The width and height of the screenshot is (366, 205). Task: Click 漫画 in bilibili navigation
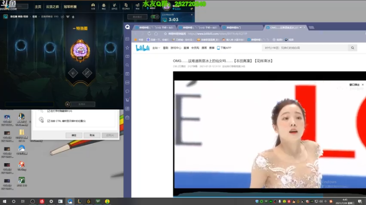pos(204,48)
